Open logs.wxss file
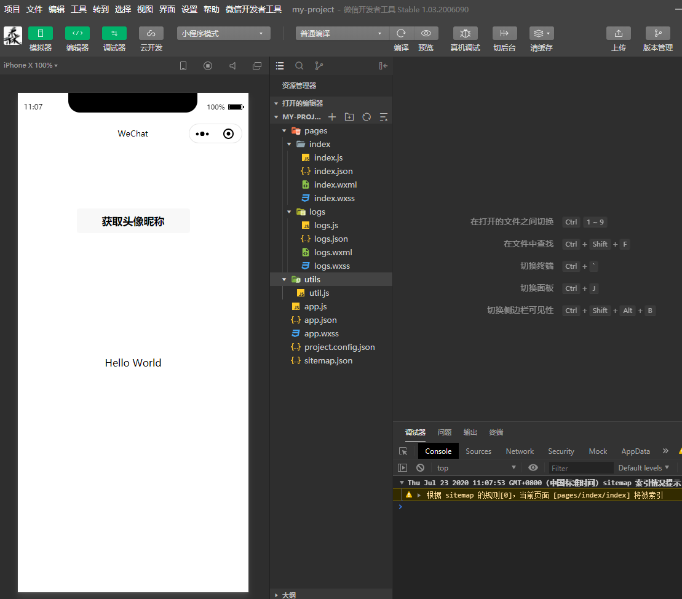 [x=331, y=266]
